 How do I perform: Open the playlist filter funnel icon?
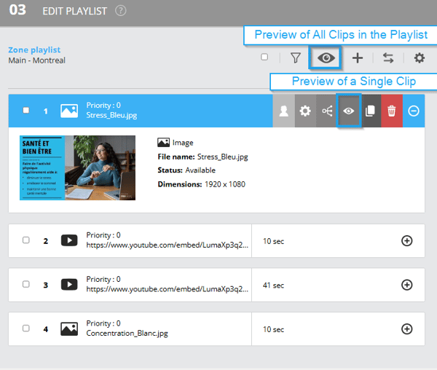coord(296,58)
